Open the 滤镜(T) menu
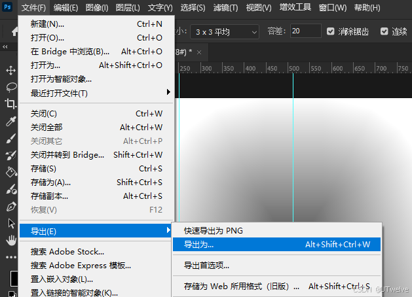 pos(225,8)
